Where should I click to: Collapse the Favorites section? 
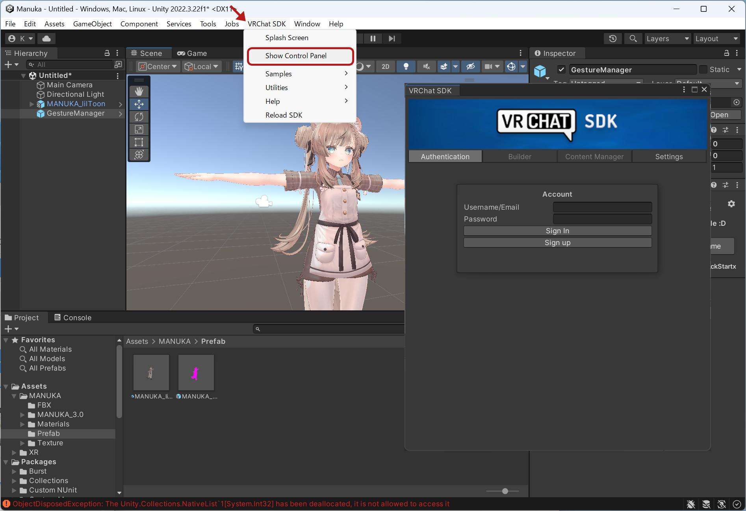point(6,340)
